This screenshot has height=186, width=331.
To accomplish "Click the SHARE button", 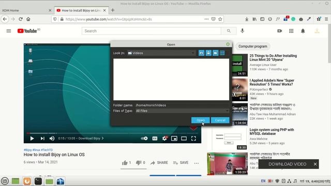I will coord(159,163).
